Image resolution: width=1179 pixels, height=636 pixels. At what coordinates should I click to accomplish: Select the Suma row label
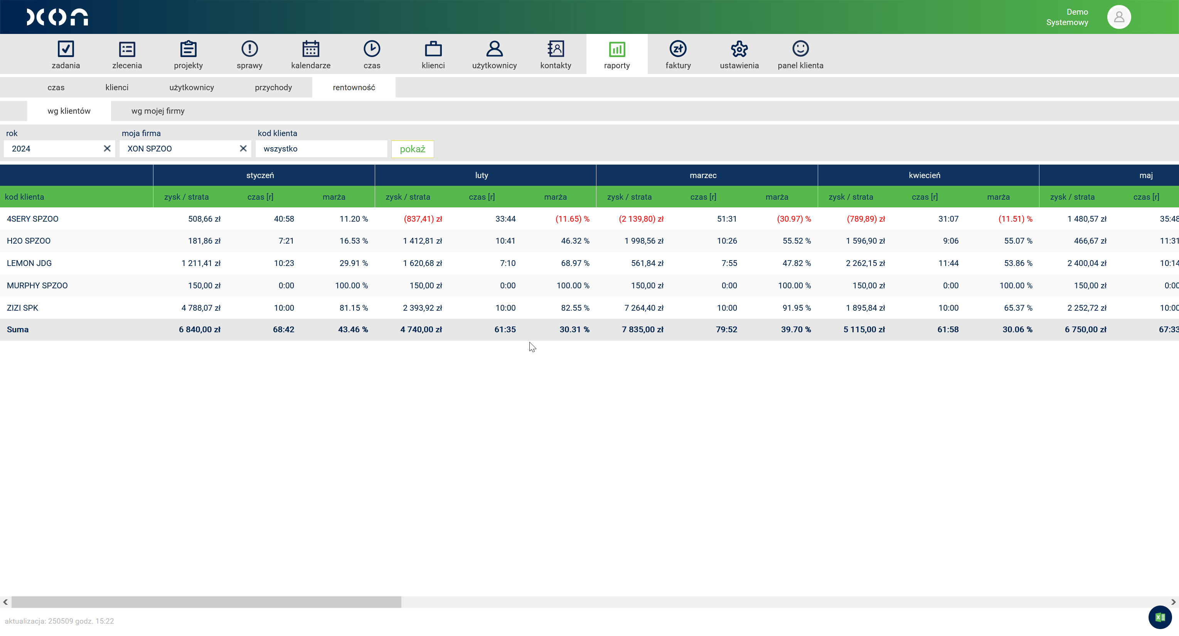click(x=17, y=330)
